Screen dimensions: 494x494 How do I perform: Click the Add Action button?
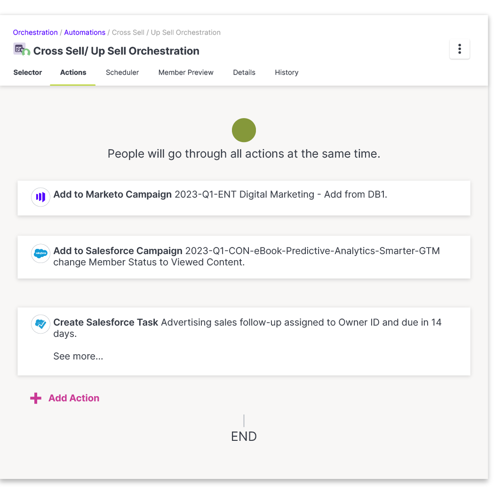pos(74,398)
